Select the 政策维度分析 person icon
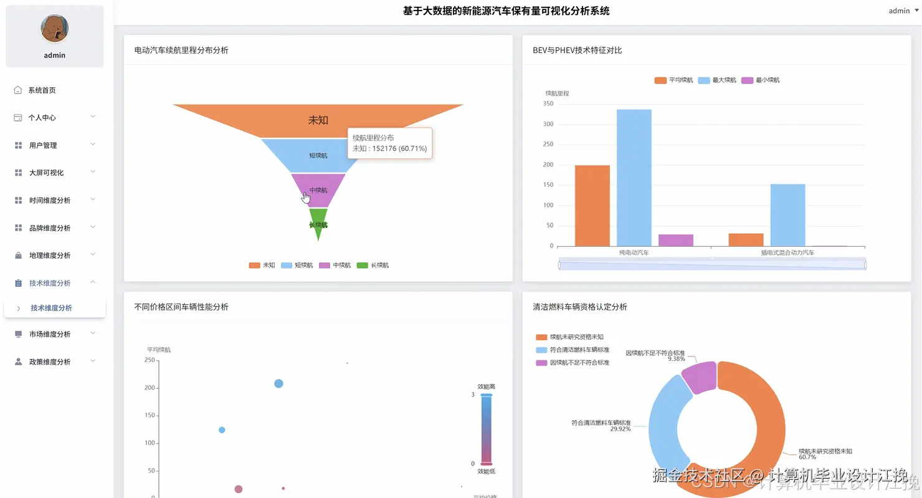Viewport: 922px width, 498px height. (x=17, y=361)
